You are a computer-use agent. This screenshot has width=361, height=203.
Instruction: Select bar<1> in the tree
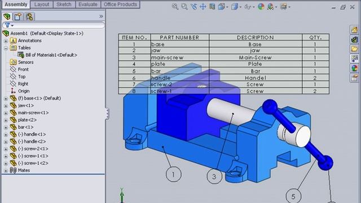pos(25,127)
